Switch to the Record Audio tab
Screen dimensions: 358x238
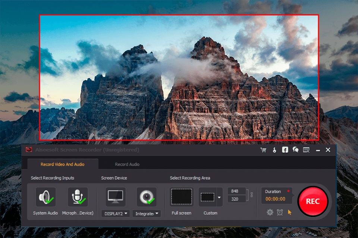point(127,164)
